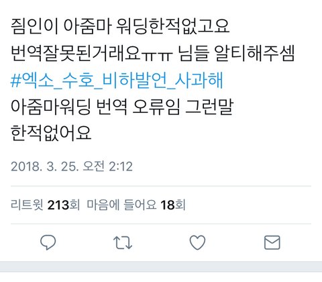Like the tweet with heart icon

click(x=197, y=242)
